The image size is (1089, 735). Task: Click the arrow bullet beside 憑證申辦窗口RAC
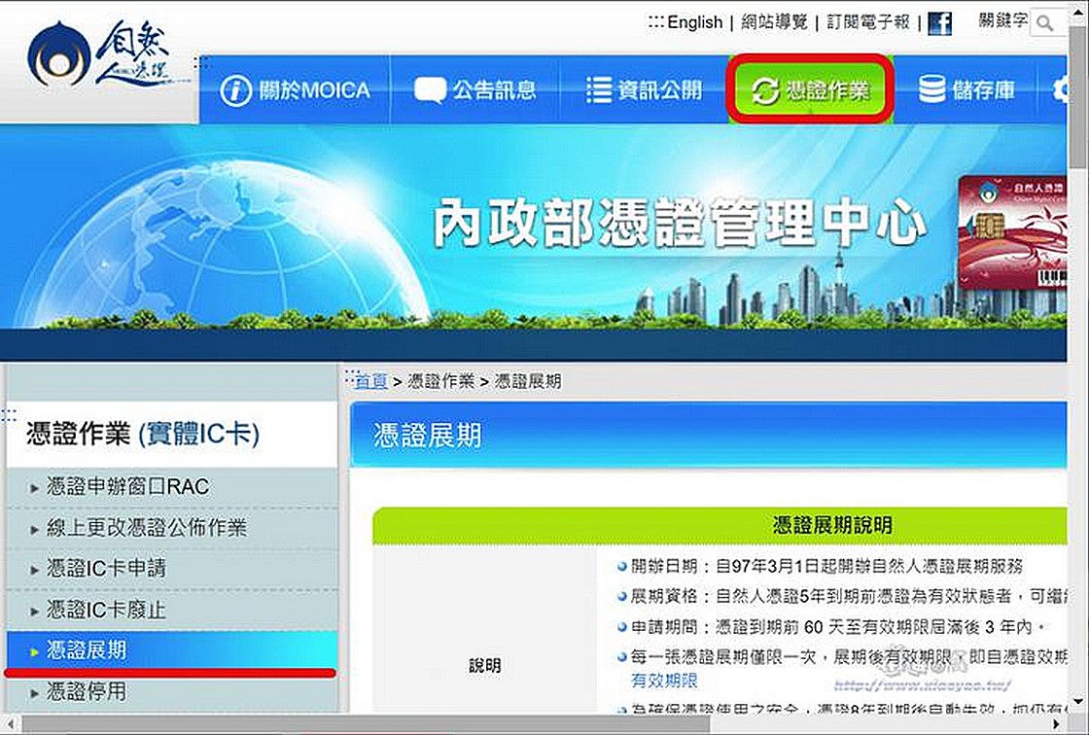point(34,488)
